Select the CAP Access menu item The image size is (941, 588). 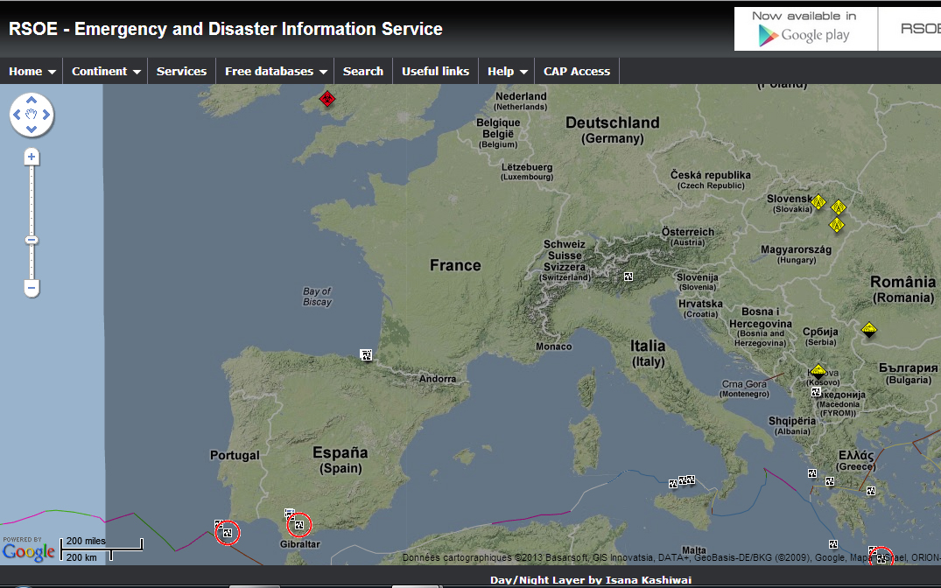point(577,71)
